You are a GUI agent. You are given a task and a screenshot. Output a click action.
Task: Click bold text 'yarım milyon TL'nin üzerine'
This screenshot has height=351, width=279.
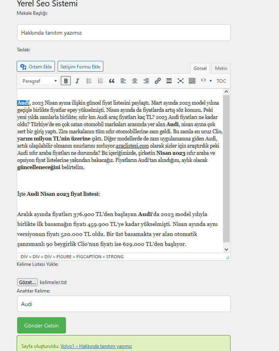[x=54, y=138]
